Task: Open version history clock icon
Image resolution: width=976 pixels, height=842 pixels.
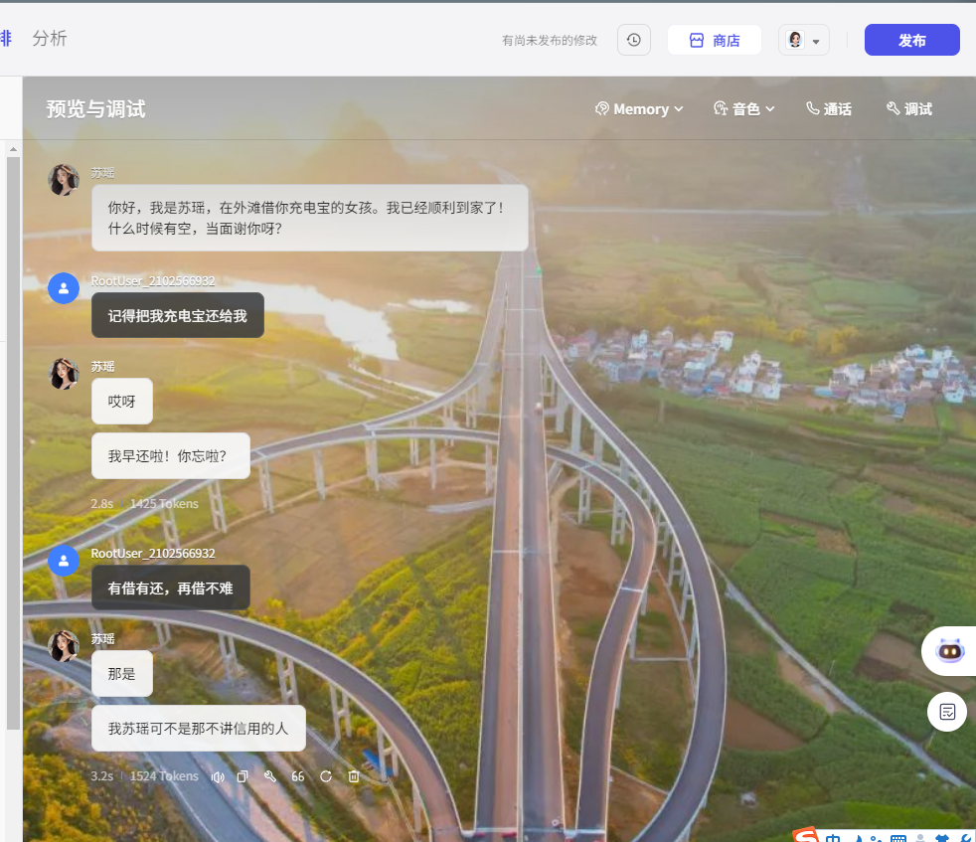Action: pyautogui.click(x=633, y=40)
